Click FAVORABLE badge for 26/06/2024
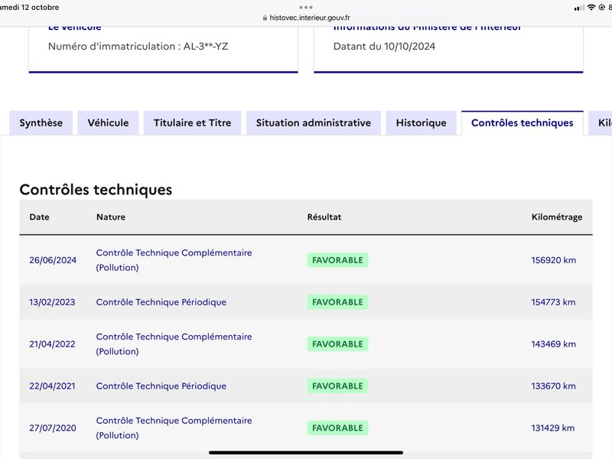612x459 pixels. (x=337, y=260)
